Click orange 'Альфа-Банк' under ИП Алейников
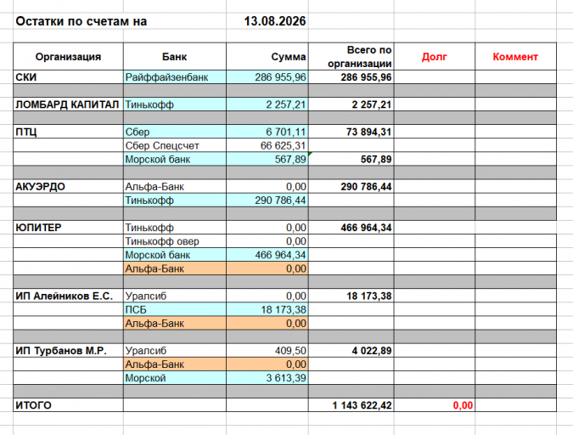The width and height of the screenshot is (573, 435). coord(175,324)
